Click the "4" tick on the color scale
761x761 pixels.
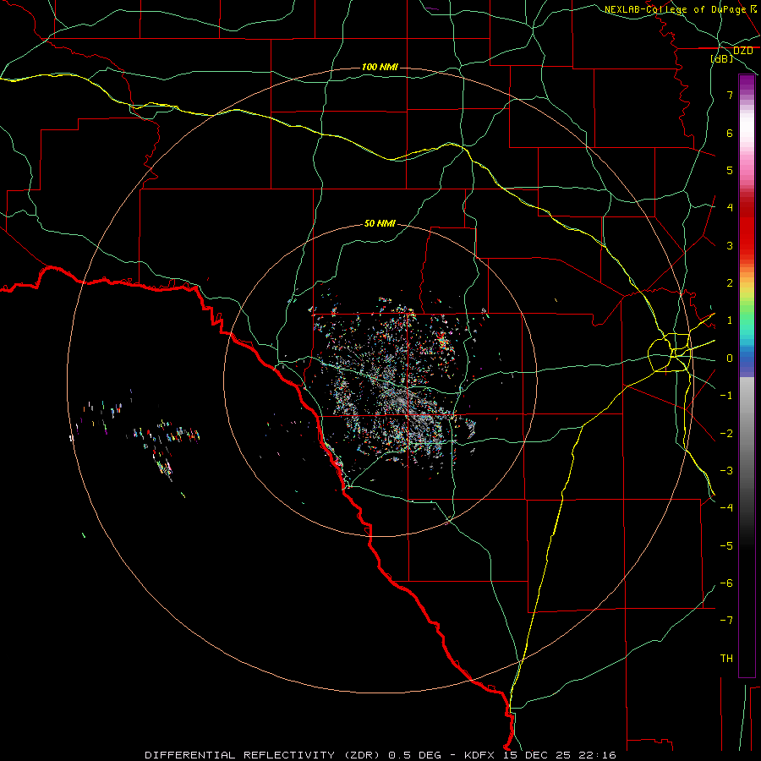click(730, 208)
